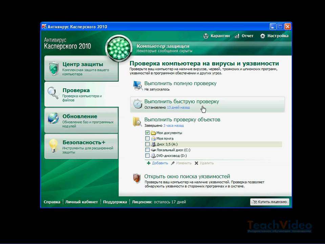Select the Локальный диск (C:) row
The width and height of the screenshot is (325, 244).
[214, 150]
